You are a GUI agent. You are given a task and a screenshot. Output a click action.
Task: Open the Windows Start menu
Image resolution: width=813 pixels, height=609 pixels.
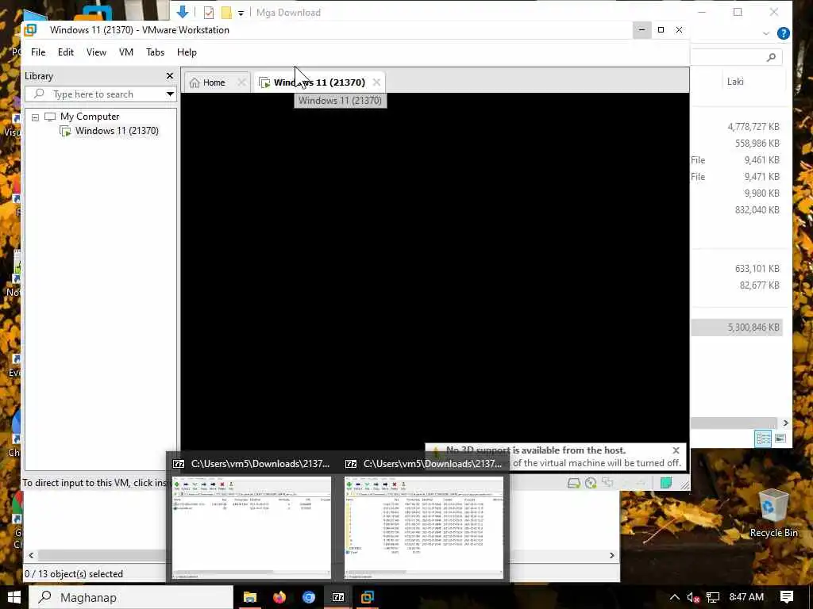14,597
